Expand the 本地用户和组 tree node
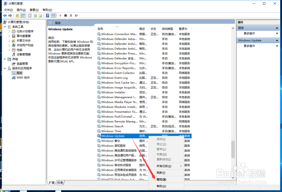This screenshot has height=192, width=282. click(x=9, y=45)
